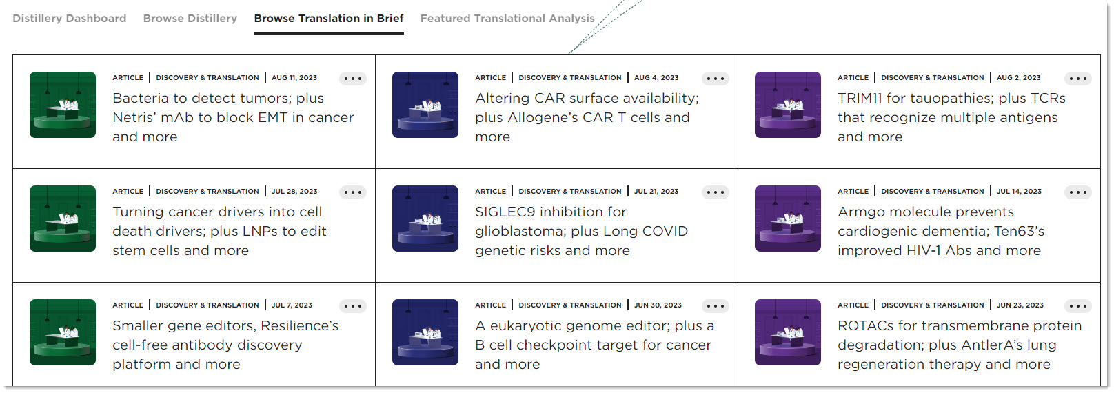Open more options for Altering CAR surface article

715,79
